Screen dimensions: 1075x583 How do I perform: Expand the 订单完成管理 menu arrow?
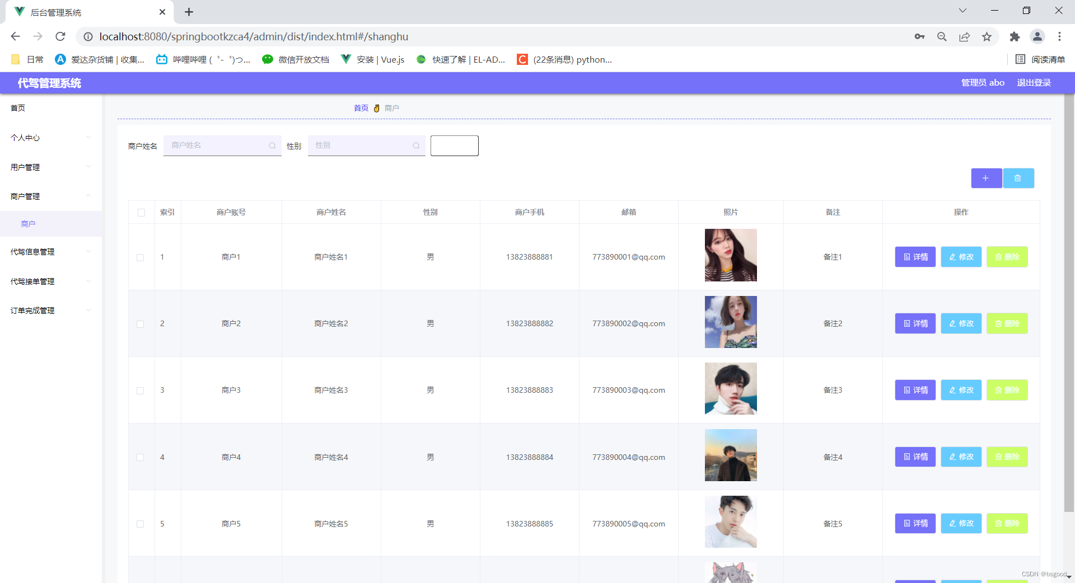pyautogui.click(x=88, y=311)
